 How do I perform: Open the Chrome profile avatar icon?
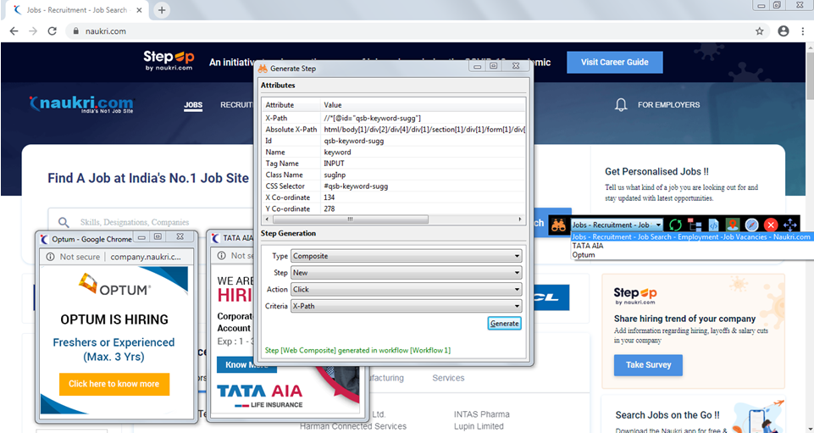point(784,31)
